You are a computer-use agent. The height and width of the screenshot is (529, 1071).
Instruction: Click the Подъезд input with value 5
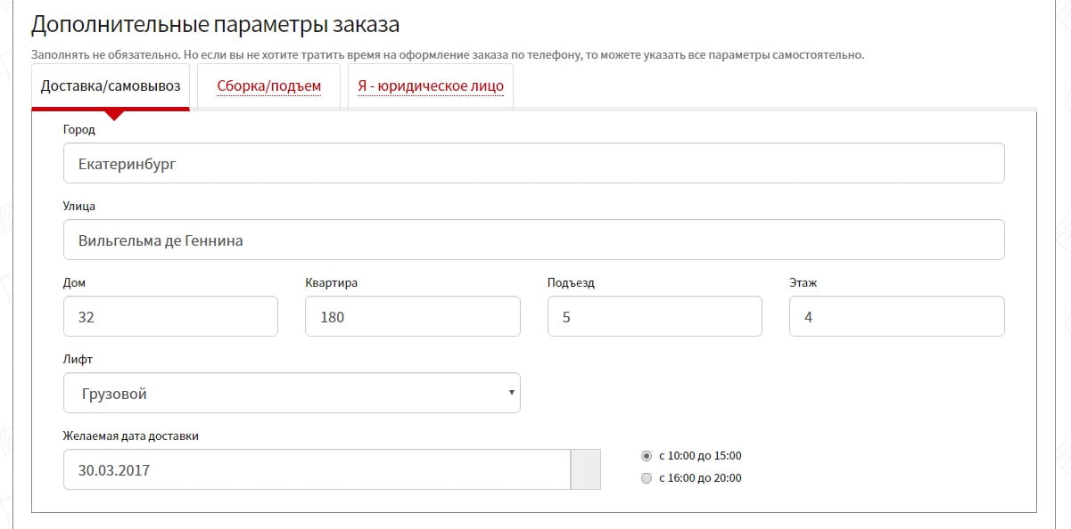click(x=655, y=316)
